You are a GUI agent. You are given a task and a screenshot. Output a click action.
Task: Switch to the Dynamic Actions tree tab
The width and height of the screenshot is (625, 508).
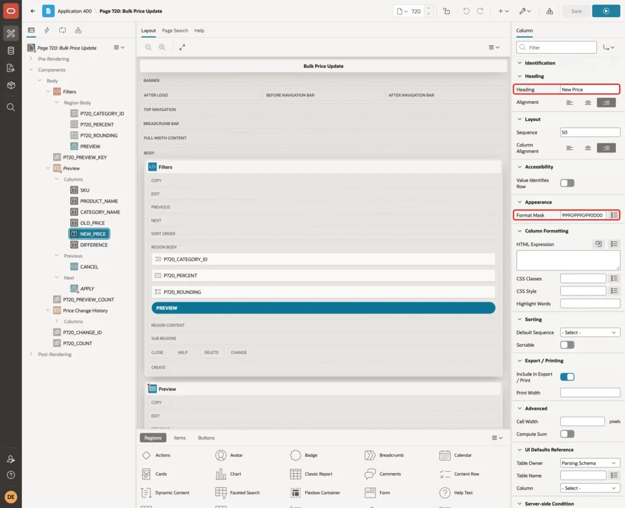coord(47,31)
